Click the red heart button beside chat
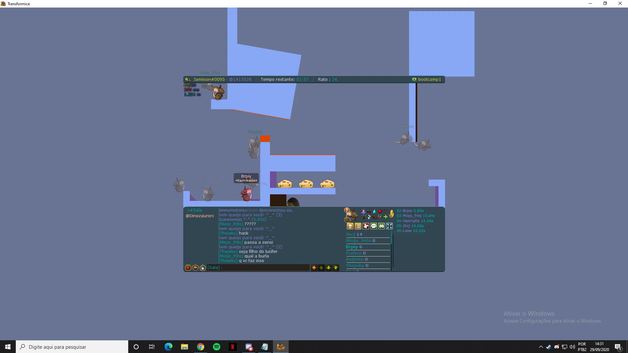This screenshot has width=628, height=353. pyautogui.click(x=188, y=268)
